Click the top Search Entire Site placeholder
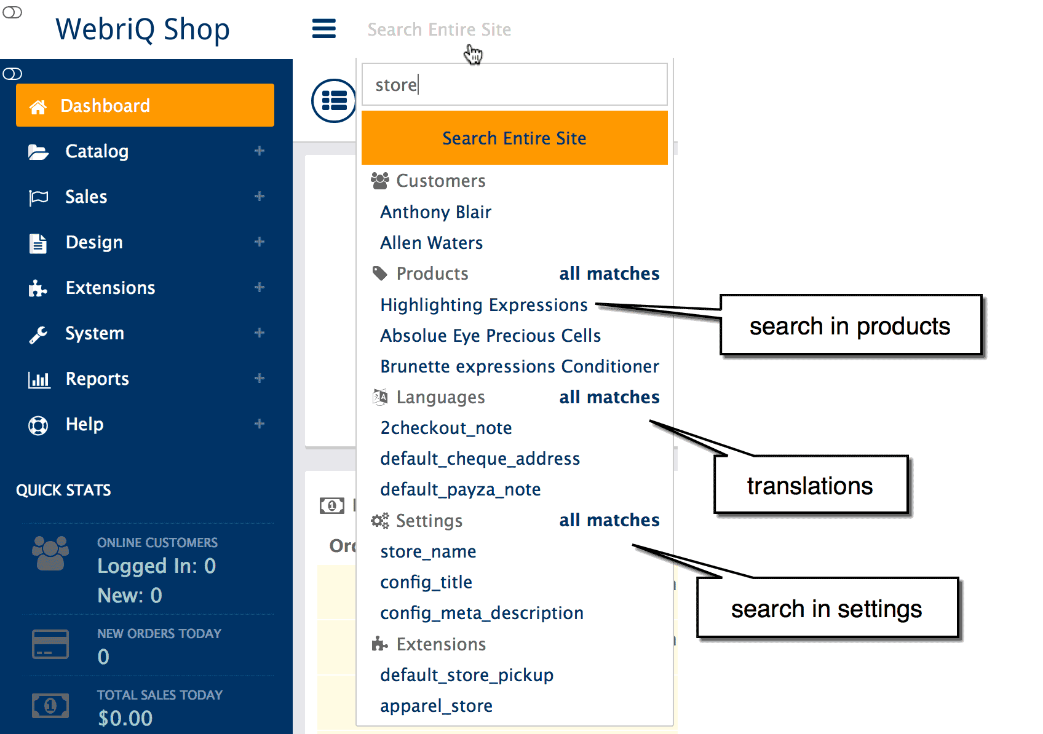Screen dimensions: 1043x734 coord(439,29)
